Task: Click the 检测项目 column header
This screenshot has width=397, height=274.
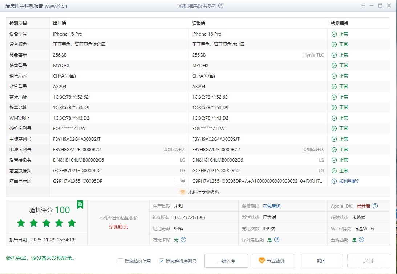Action: pyautogui.click(x=18, y=23)
